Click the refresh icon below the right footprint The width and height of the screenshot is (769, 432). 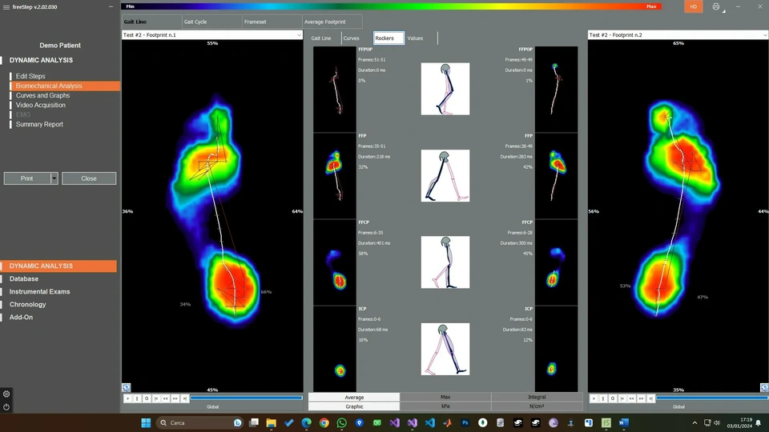click(764, 387)
